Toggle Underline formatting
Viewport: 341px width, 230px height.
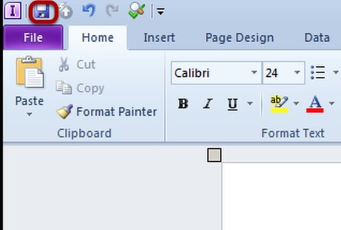coord(232,104)
